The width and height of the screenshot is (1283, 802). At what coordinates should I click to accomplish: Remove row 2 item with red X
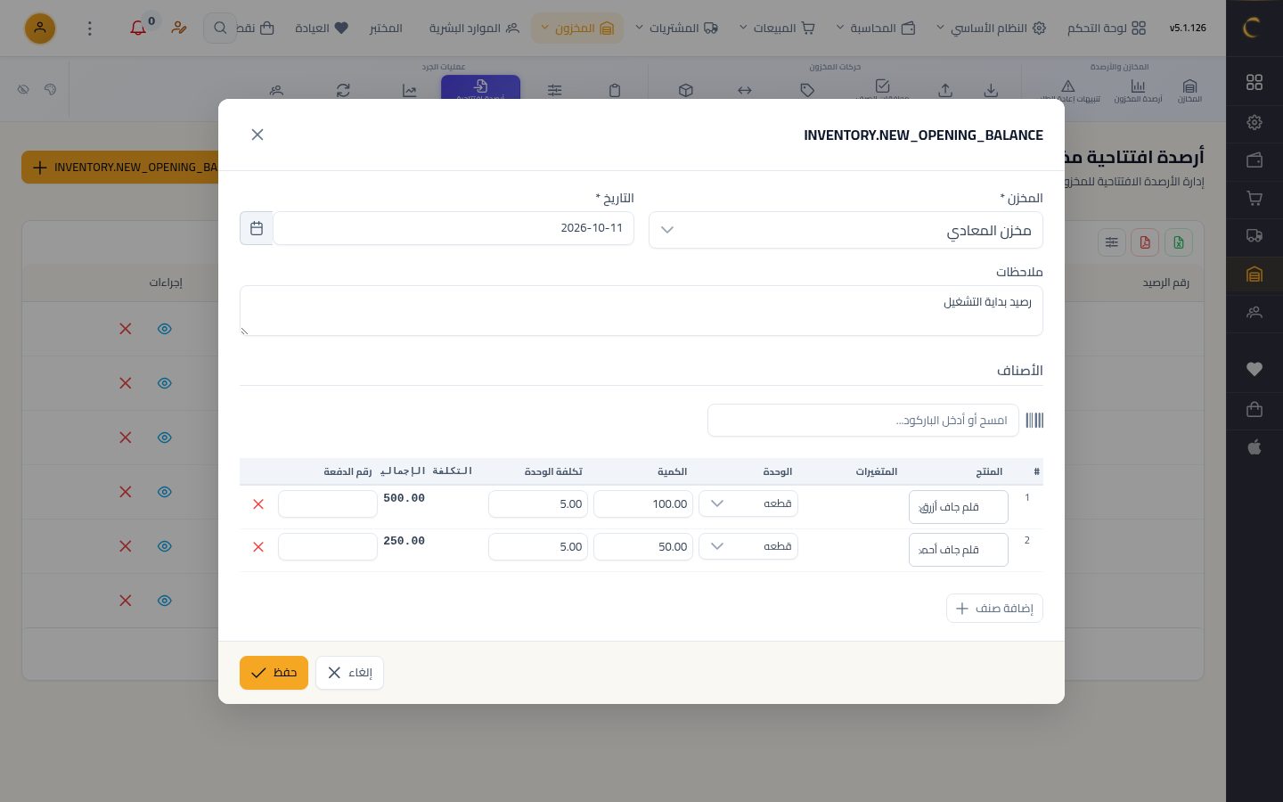click(258, 547)
